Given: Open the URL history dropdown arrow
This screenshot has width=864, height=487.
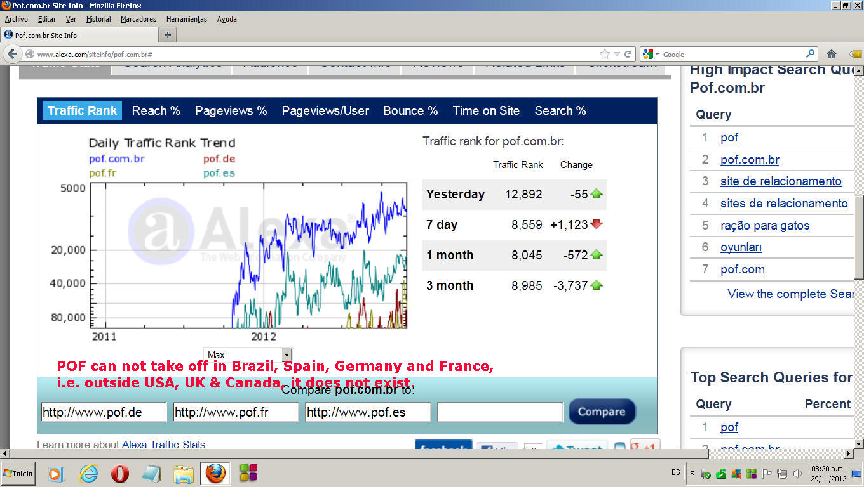Looking at the screenshot, I should [x=616, y=54].
